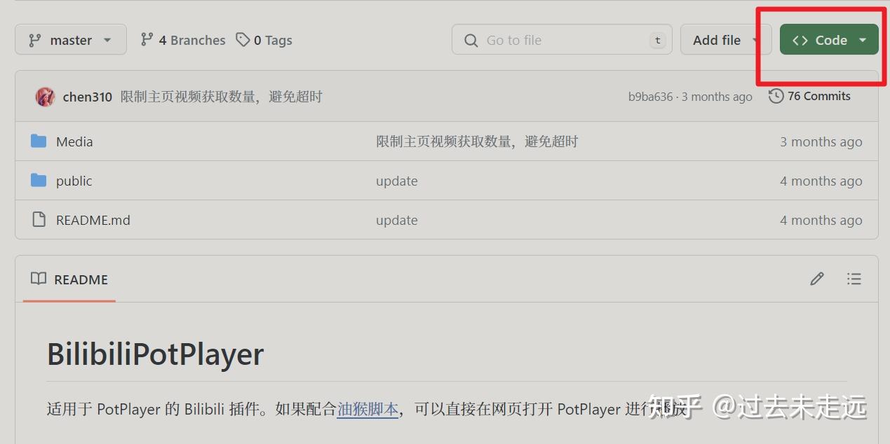View the 4 Branches page
890x444 pixels.
pyautogui.click(x=189, y=39)
